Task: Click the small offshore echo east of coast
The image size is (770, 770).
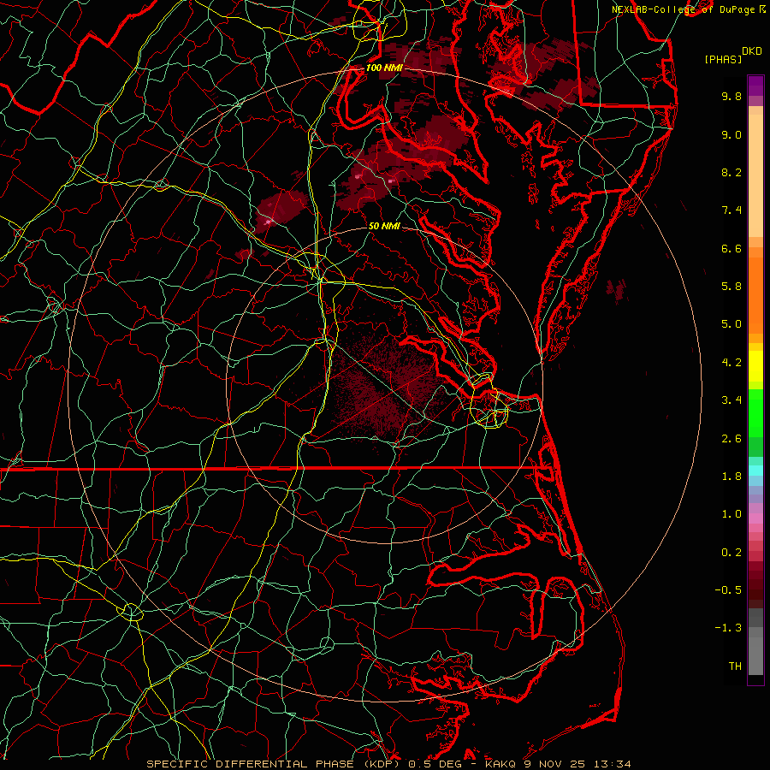Action: [x=616, y=290]
